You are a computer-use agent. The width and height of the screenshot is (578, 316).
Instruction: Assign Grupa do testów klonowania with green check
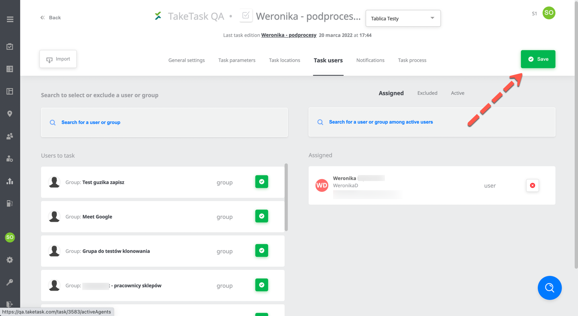(x=262, y=251)
